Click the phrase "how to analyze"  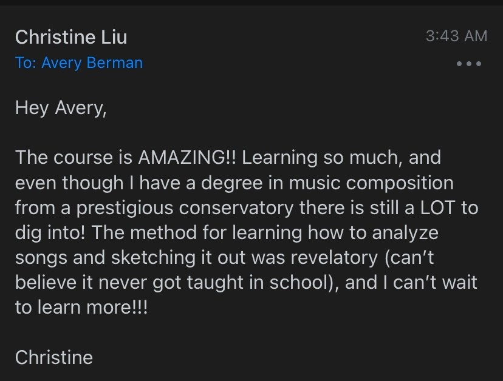click(x=373, y=233)
